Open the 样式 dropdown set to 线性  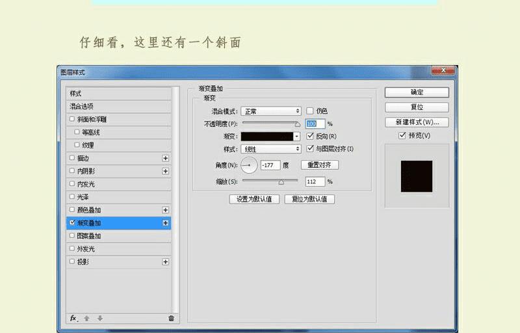(x=271, y=149)
